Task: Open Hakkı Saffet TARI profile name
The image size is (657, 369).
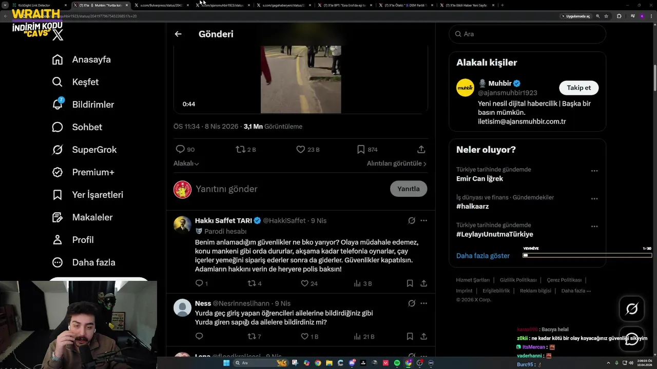Action: pos(223,220)
